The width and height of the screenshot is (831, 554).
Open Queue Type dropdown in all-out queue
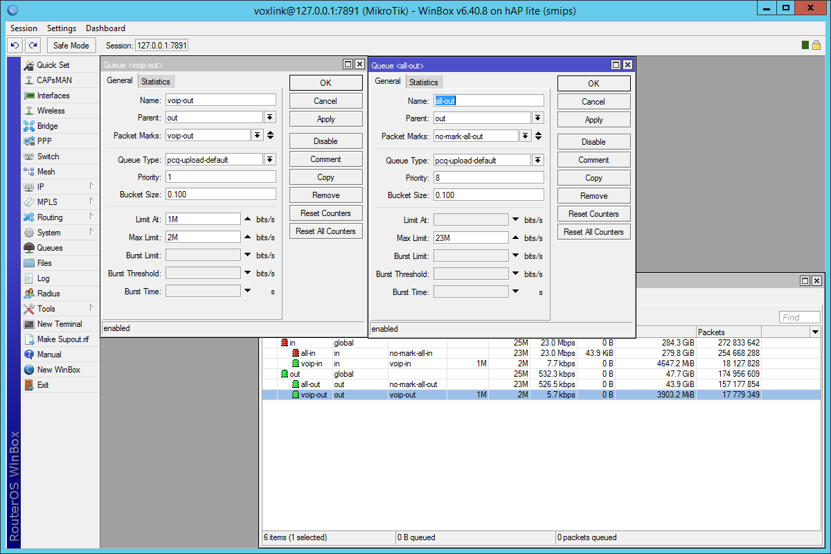(x=538, y=160)
